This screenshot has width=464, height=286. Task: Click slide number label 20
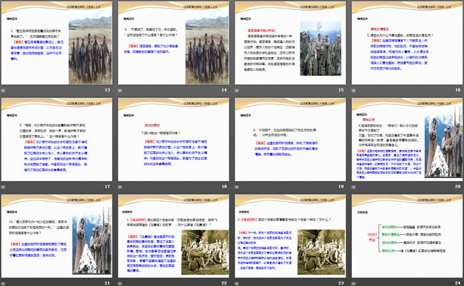tap(458, 186)
